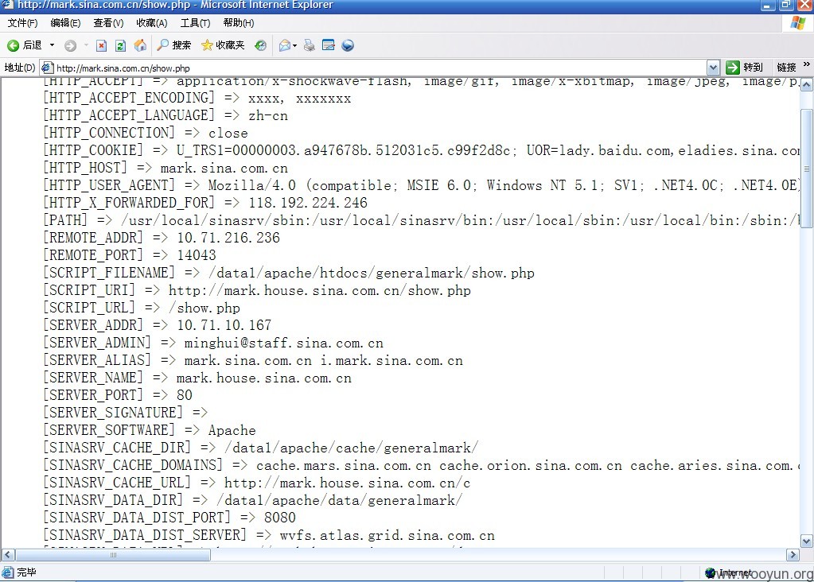This screenshot has height=582, width=814.
Task: Click the Messenger globe icon
Action: coord(348,45)
